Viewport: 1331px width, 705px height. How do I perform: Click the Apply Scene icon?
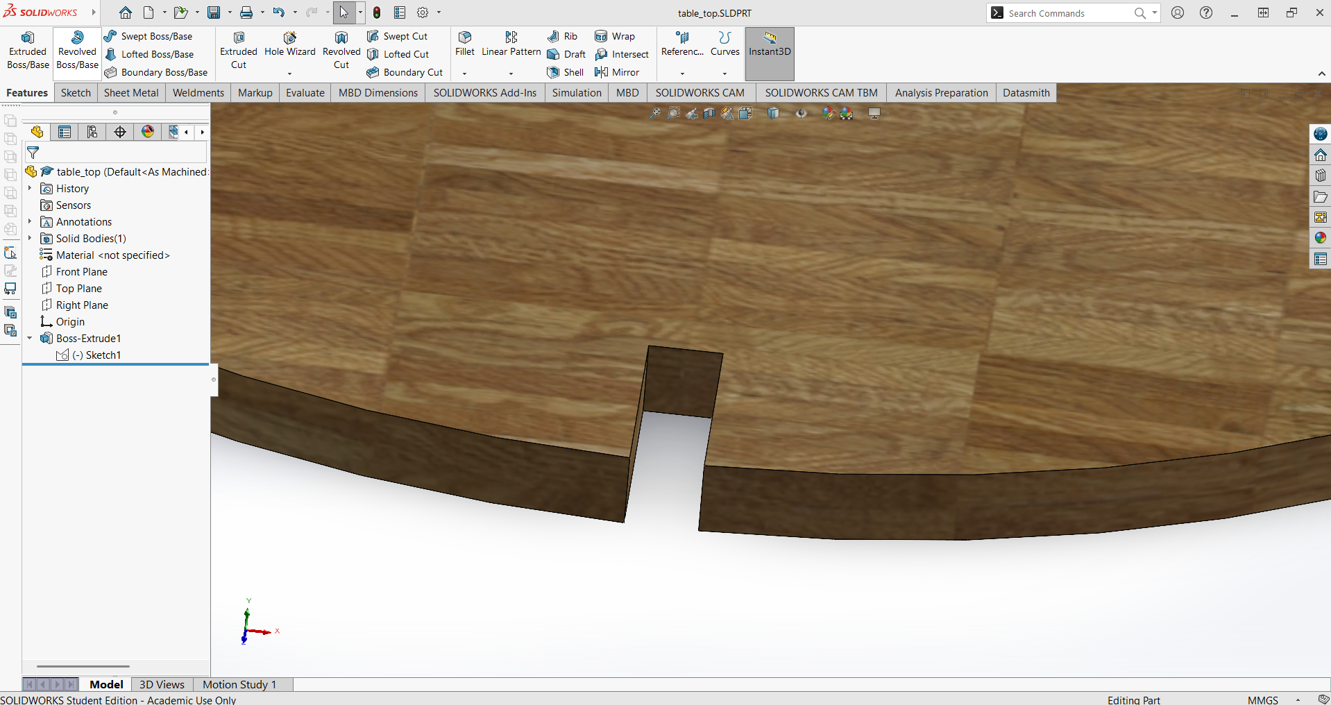(x=847, y=113)
